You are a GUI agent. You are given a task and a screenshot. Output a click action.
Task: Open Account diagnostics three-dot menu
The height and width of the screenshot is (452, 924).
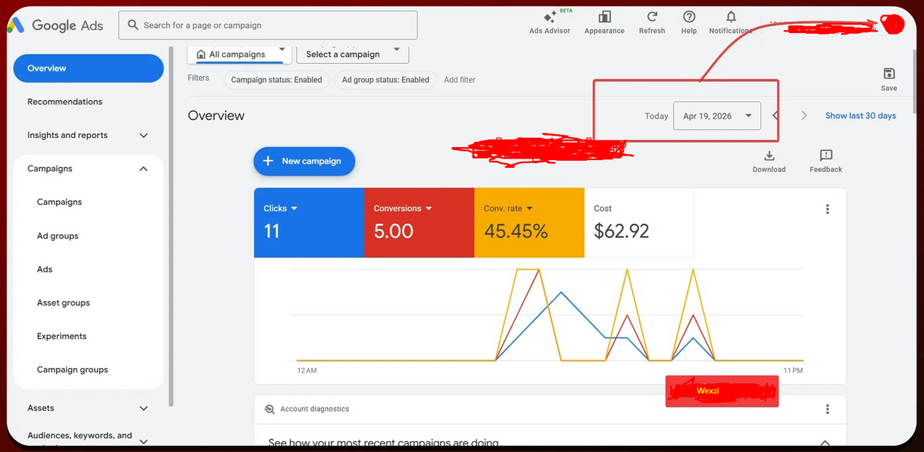828,409
